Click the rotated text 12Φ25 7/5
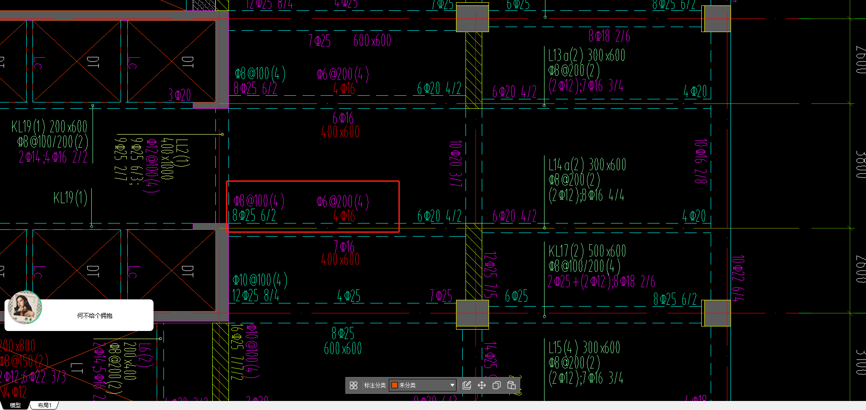This screenshot has width=866, height=410. pyautogui.click(x=490, y=275)
